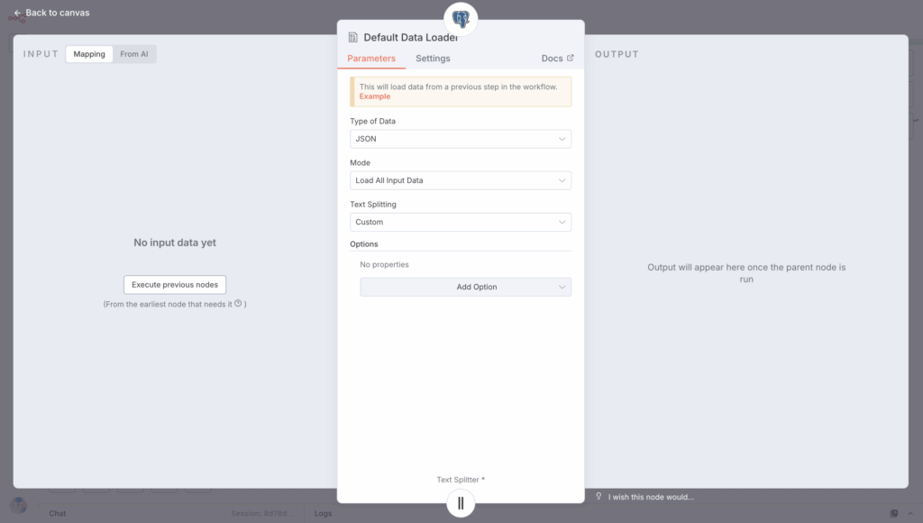923x523 pixels.
Task: Click the Default Data Loader document icon
Action: (353, 38)
